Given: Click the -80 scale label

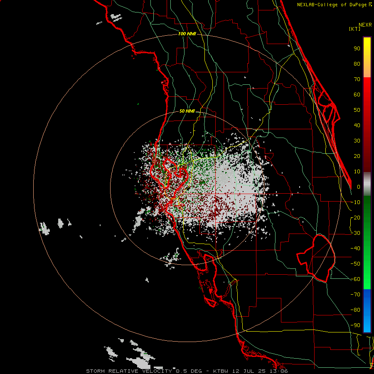Looking at the screenshot, I should (355, 310).
